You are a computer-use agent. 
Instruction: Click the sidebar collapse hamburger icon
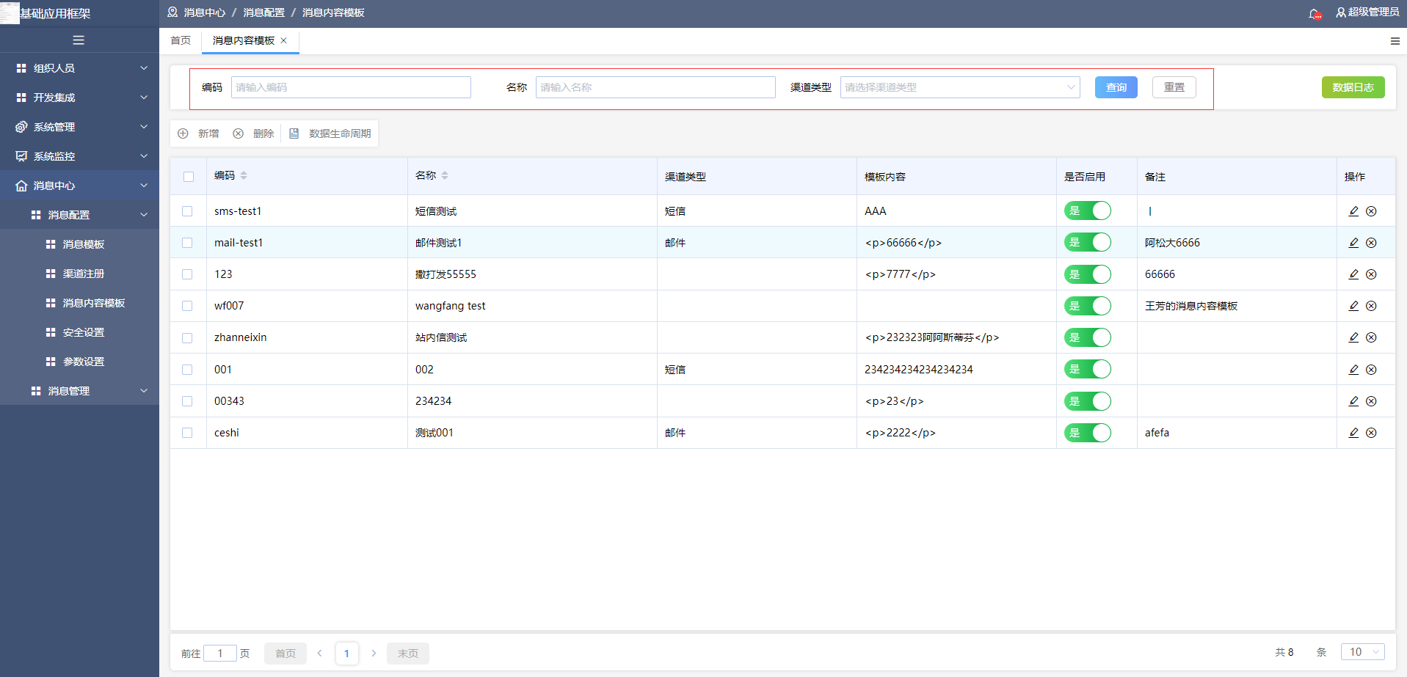pyautogui.click(x=79, y=40)
